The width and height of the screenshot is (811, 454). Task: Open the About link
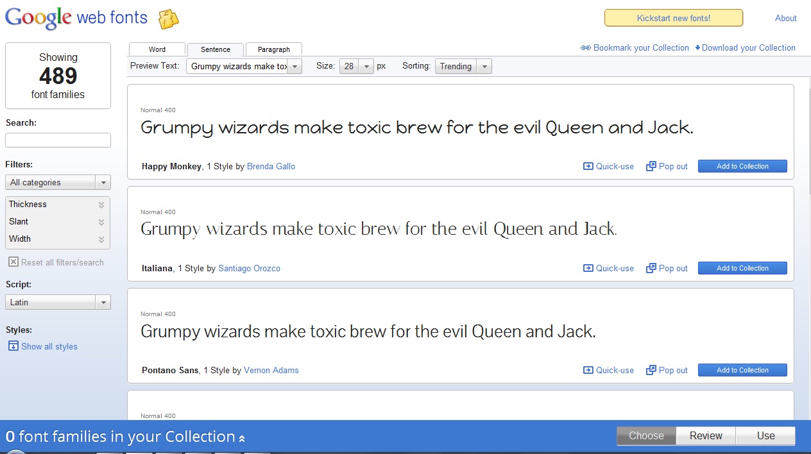tap(786, 18)
